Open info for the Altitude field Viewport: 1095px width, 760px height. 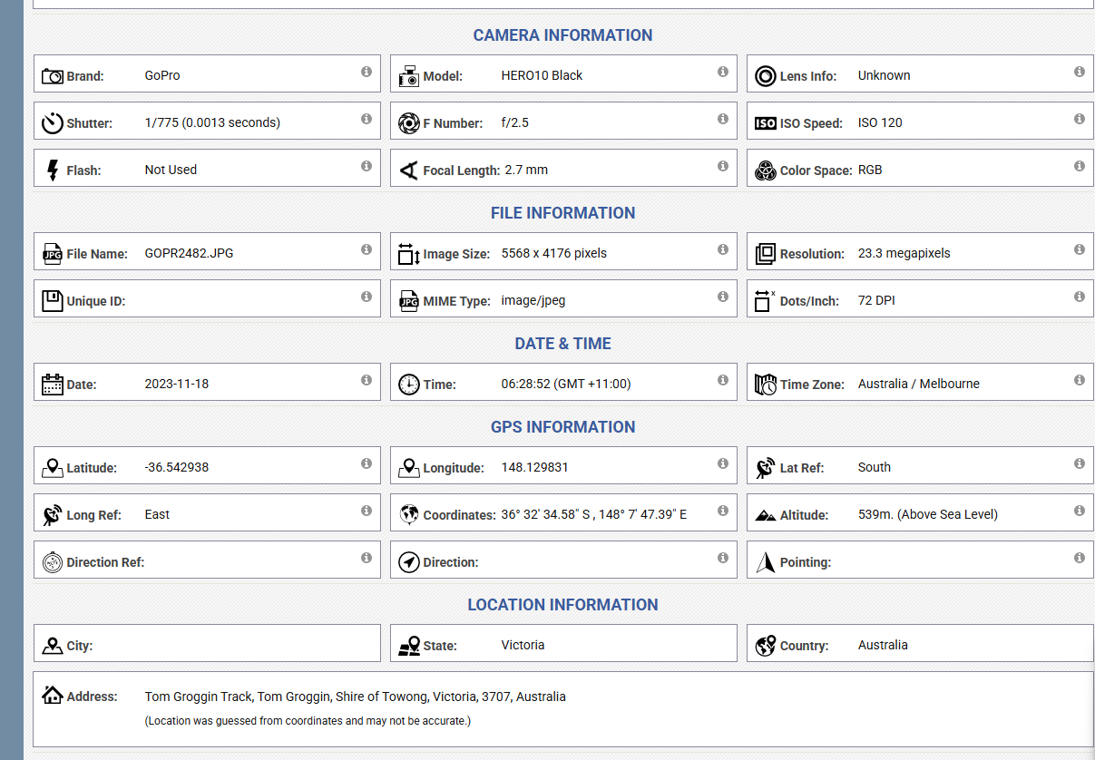(1080, 511)
